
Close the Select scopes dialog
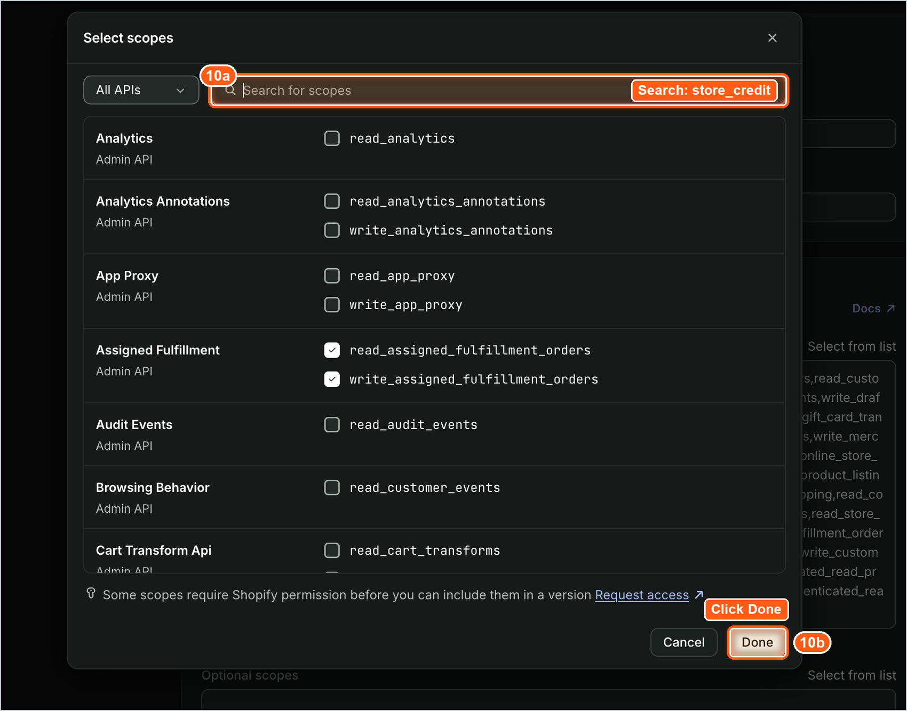point(772,38)
